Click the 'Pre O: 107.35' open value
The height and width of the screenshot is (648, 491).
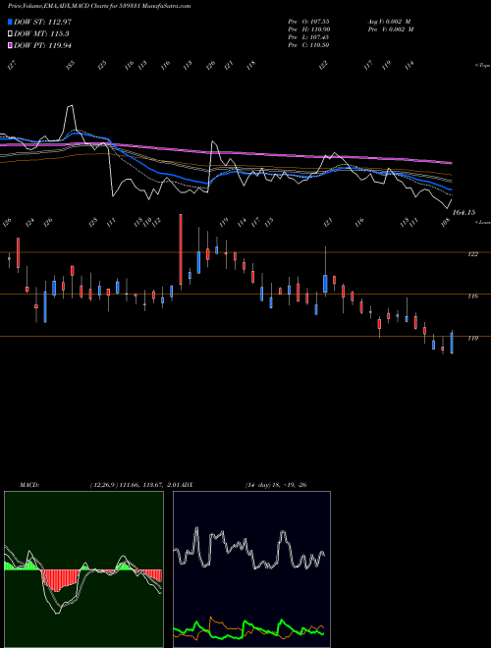308,22
